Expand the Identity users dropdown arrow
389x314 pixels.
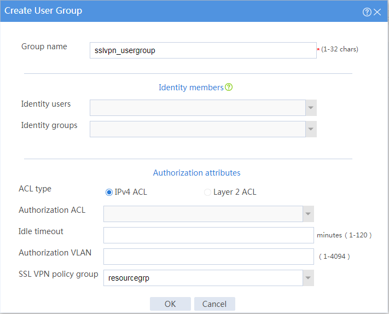click(311, 108)
